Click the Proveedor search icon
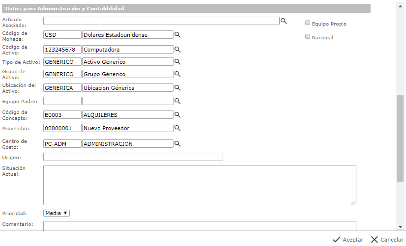The height and width of the screenshot is (246, 406). (178, 128)
